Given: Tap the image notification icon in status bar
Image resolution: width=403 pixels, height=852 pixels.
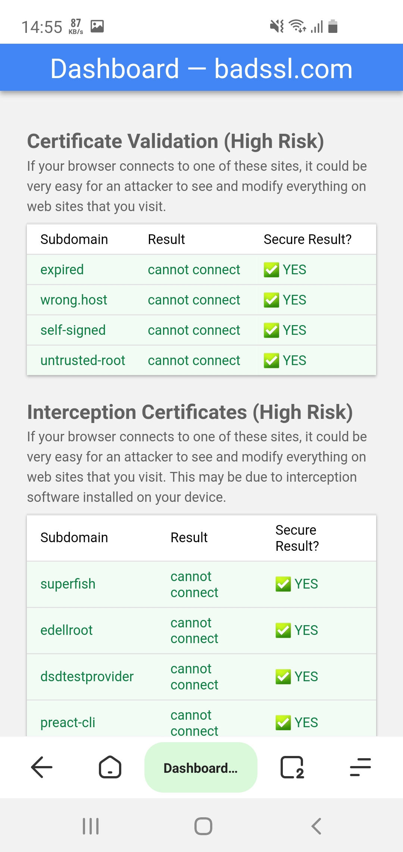Looking at the screenshot, I should coord(97,26).
